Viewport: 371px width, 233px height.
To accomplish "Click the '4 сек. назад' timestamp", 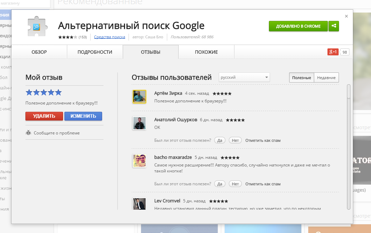I will pos(197,93).
